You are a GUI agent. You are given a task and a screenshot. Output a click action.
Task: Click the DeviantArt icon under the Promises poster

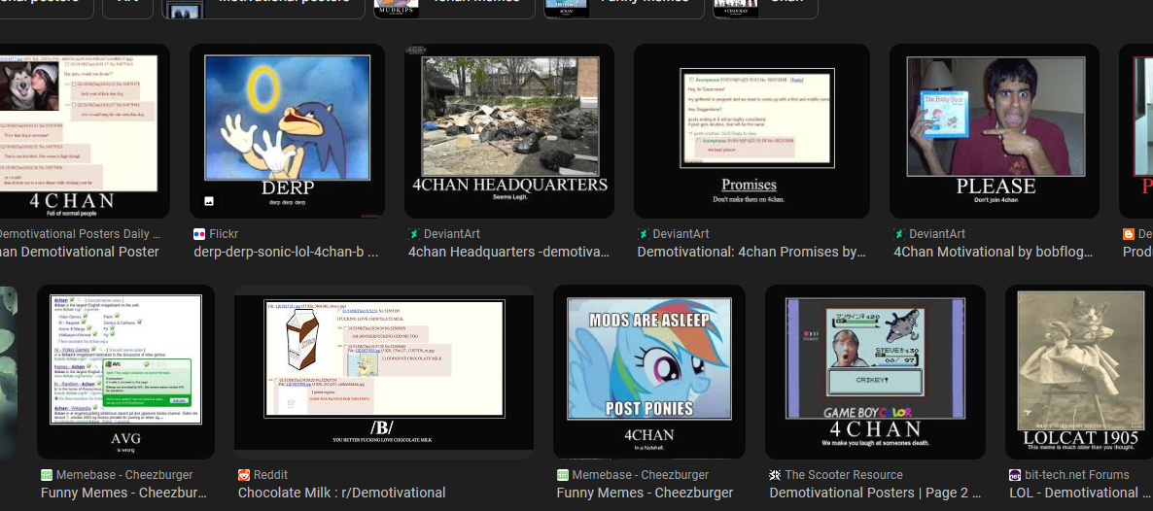(644, 234)
